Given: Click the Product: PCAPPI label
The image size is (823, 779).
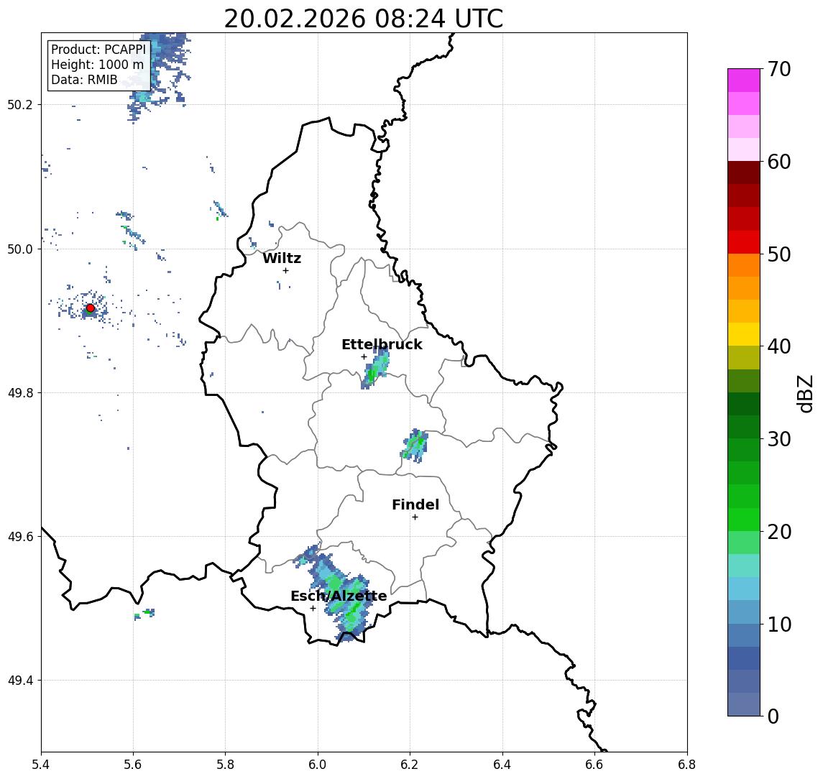Looking at the screenshot, I should coord(98,50).
